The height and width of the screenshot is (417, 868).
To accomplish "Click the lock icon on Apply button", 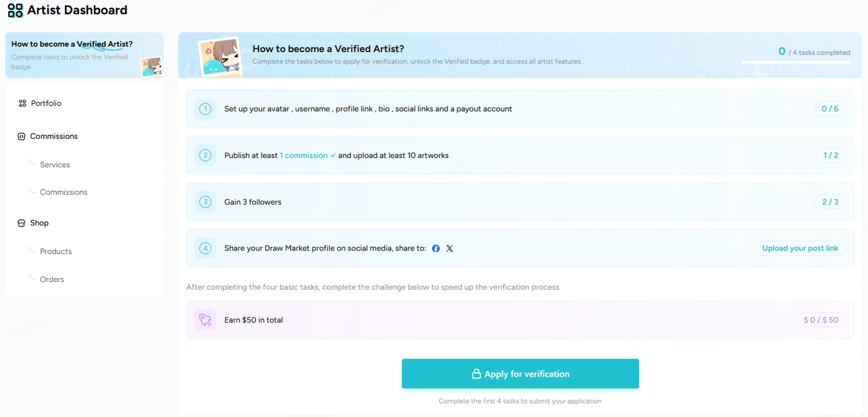I will (x=476, y=374).
